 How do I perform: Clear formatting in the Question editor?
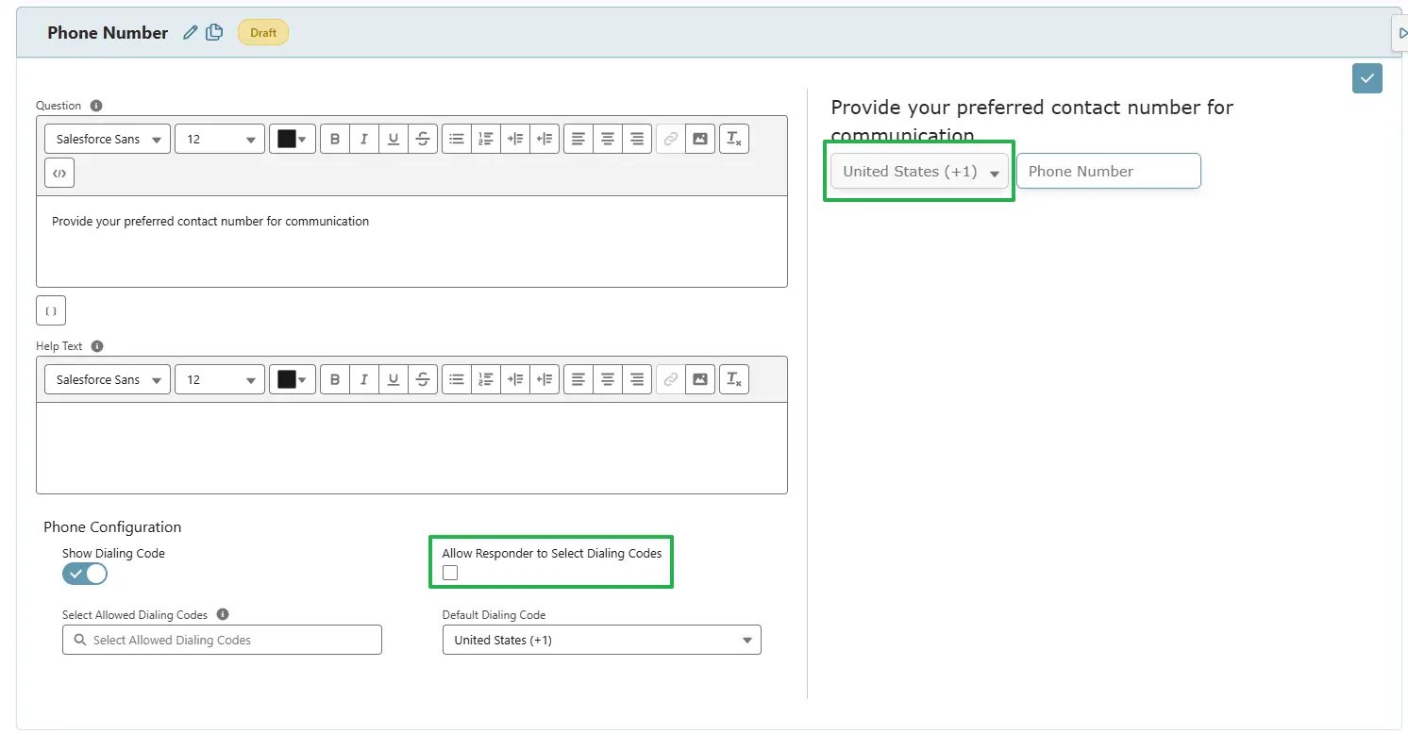(x=734, y=139)
